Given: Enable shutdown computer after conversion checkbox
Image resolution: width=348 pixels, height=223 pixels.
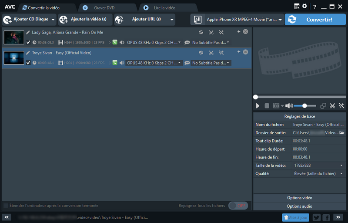Looking at the screenshot, I should (x=6, y=206).
